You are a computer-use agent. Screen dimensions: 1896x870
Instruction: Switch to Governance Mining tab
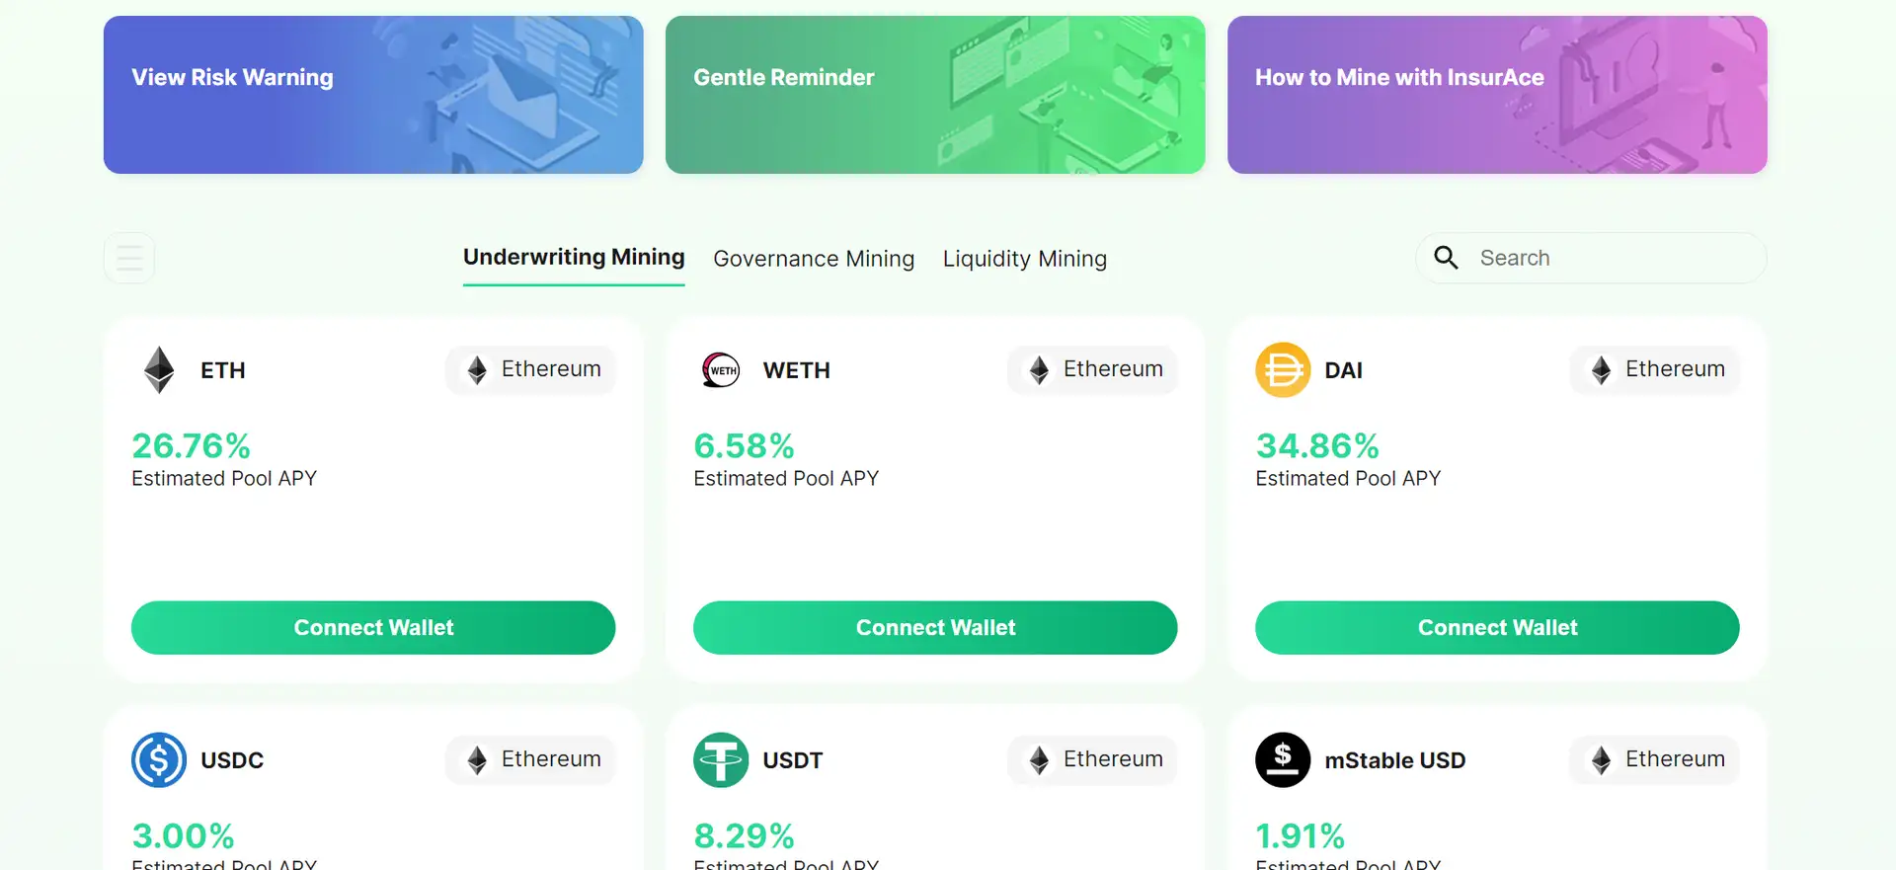[814, 259]
